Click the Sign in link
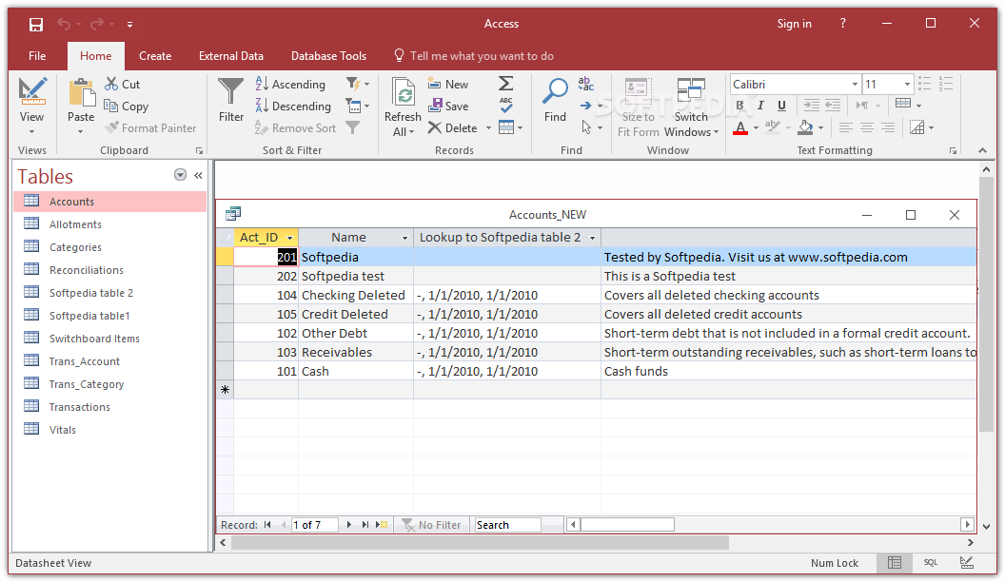The width and height of the screenshot is (1005, 582). (794, 23)
